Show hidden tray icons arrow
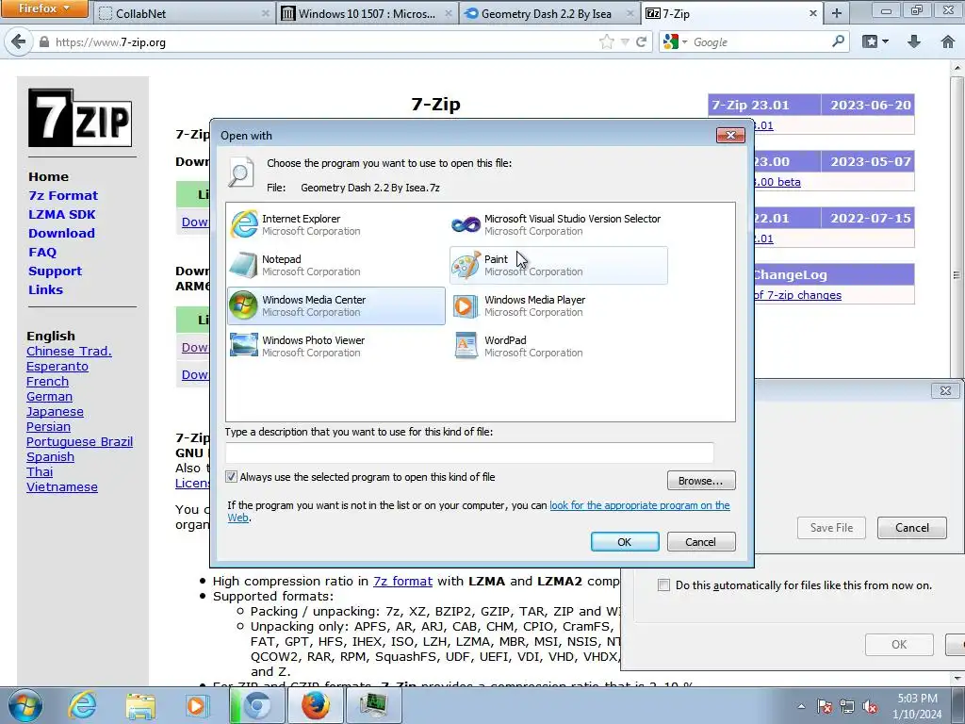Viewport: 965px width, 724px height. (x=801, y=707)
